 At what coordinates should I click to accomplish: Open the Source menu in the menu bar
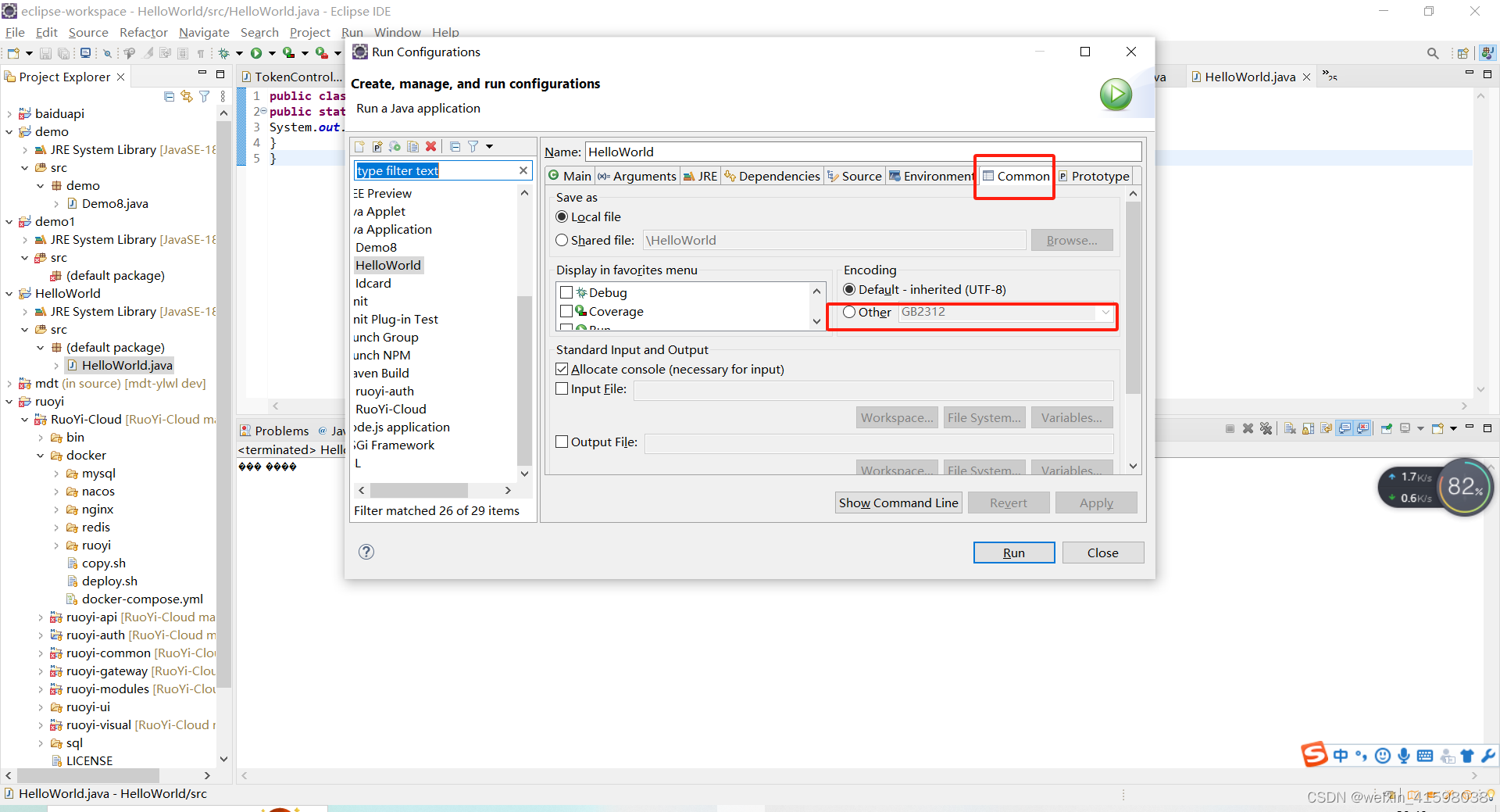click(88, 32)
